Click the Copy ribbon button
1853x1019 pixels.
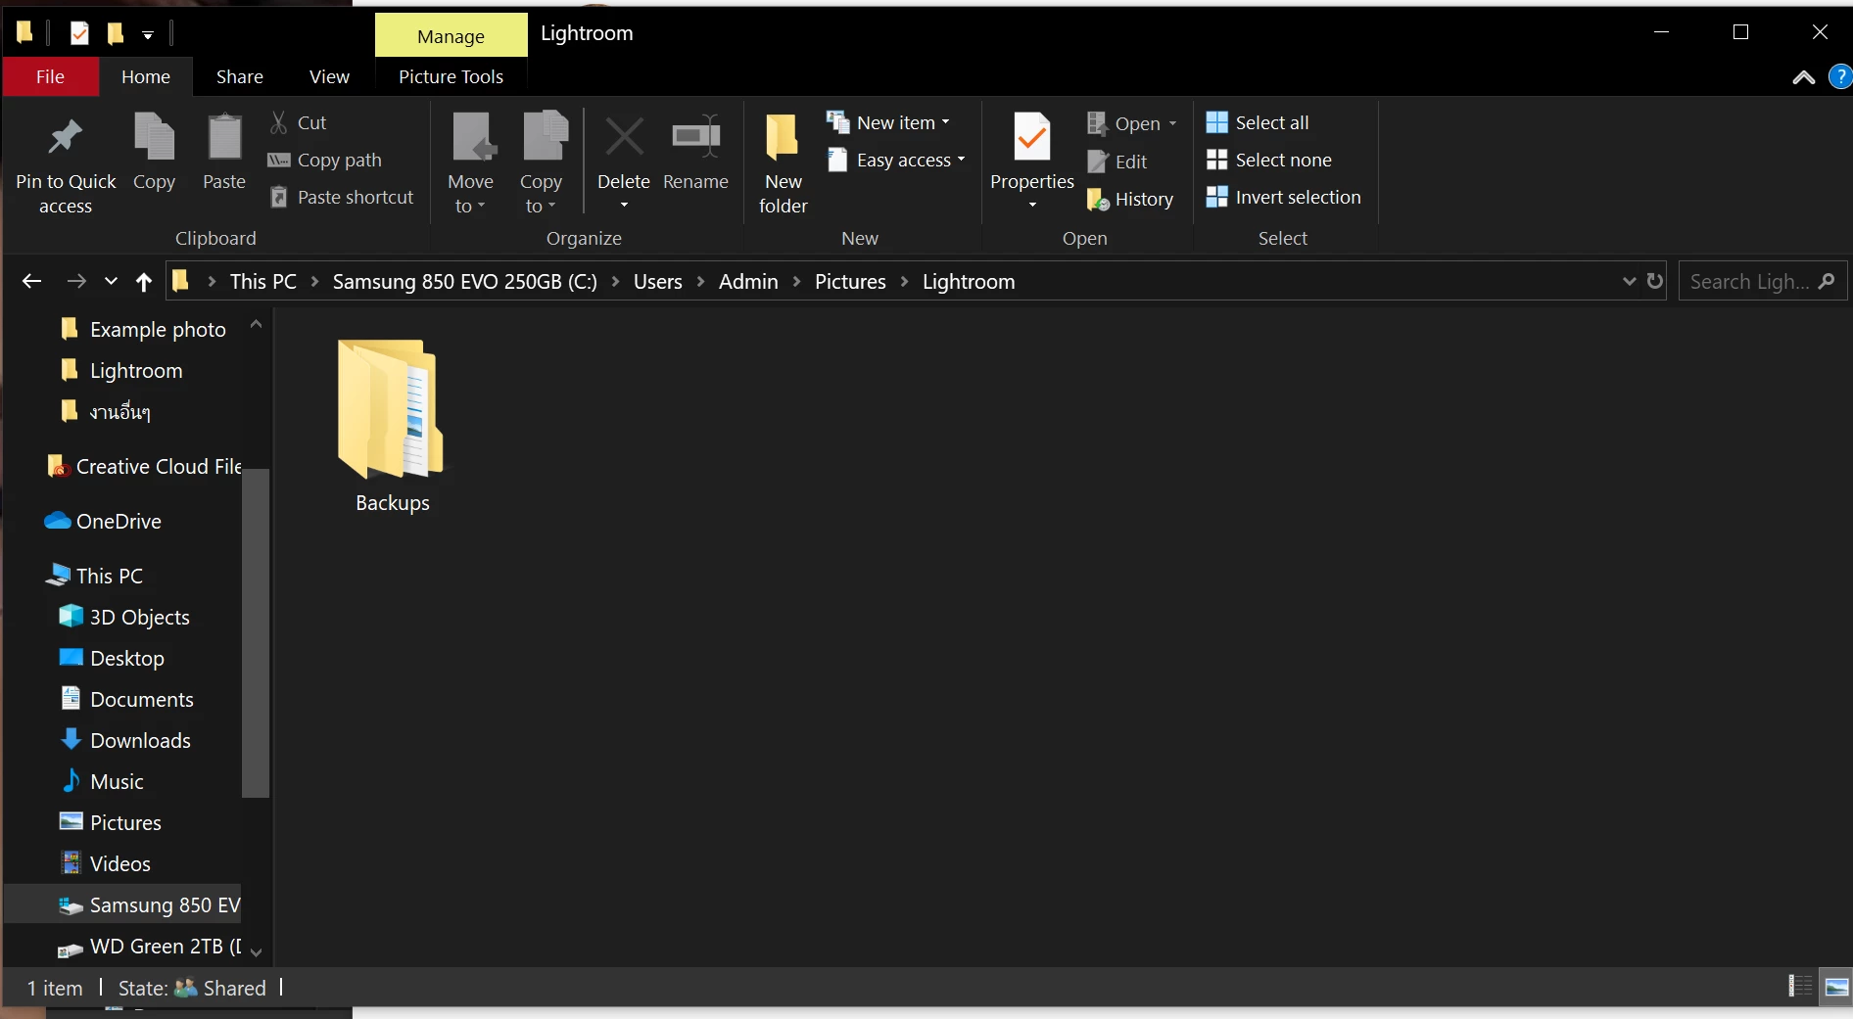click(x=154, y=152)
